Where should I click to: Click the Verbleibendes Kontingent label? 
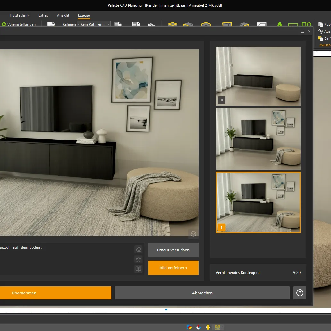(238, 273)
